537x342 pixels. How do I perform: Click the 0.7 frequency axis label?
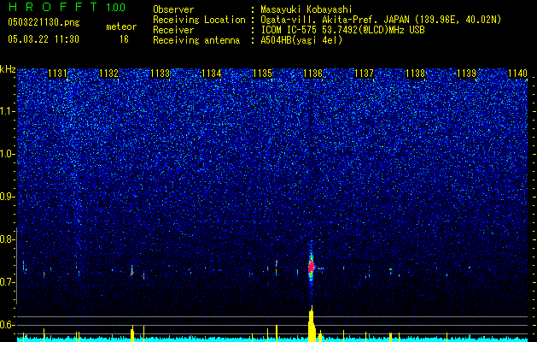coord(7,282)
